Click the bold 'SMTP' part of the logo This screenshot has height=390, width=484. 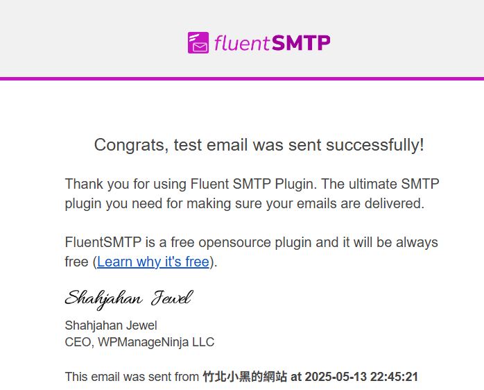301,42
